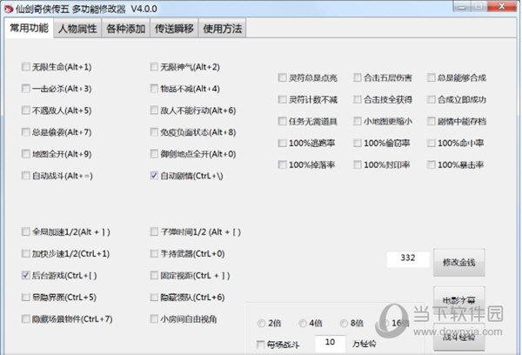Viewport: 522px width, 355px height.
Task: Check 固定视距(Ctrl+]) option
Action: click(x=154, y=275)
